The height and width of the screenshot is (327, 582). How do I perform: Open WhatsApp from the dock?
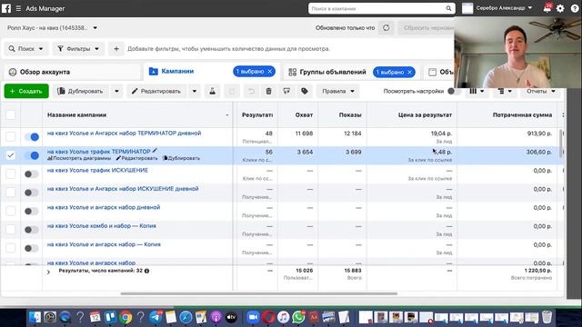[x=298, y=317]
